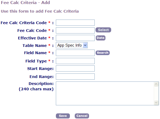The width and height of the screenshot is (160, 119).
Task: Click the Table Name label
Action: 35,46
